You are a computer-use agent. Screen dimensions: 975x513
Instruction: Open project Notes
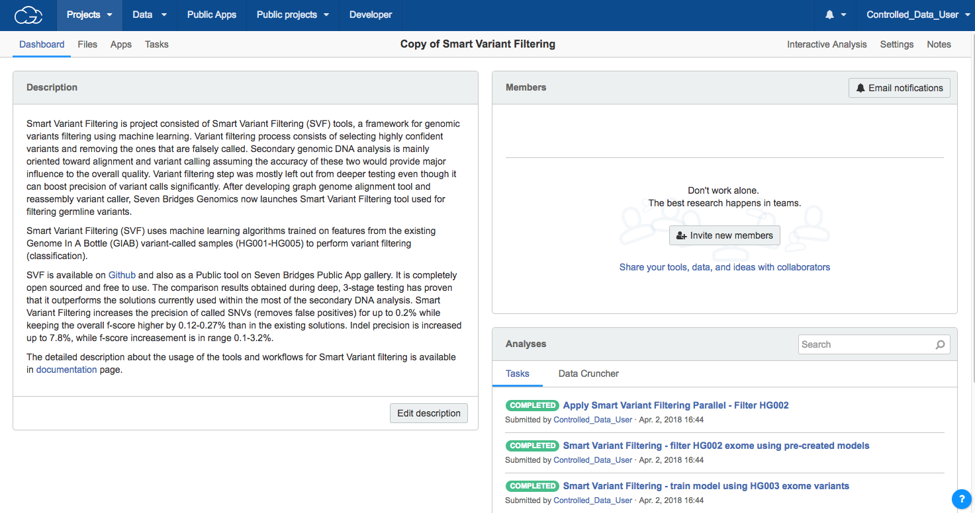pos(939,44)
